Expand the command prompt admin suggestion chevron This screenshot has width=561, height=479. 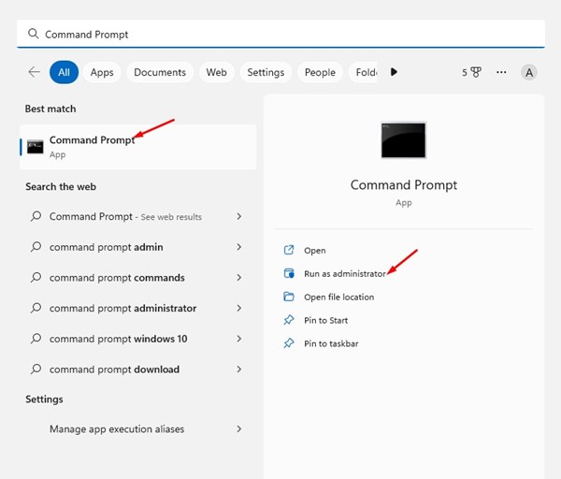coord(239,247)
